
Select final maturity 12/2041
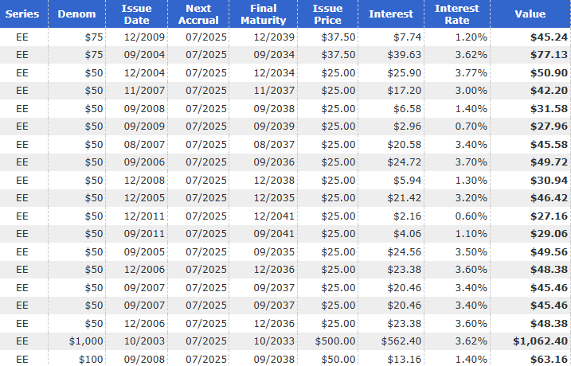point(274,216)
